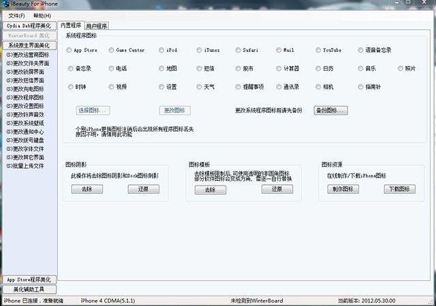Select the 设置 radio button
The width and height of the screenshot is (436, 306).
[x=161, y=87]
